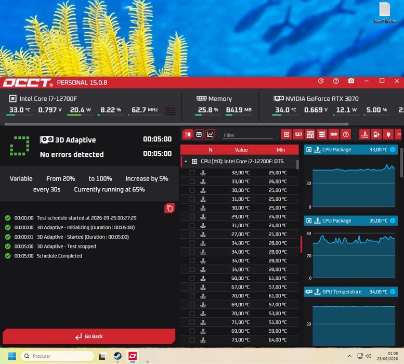The image size is (404, 364).
Task: Click into the Filter input field
Action: tap(248, 135)
